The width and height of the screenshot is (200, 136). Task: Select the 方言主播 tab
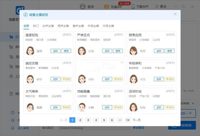pyautogui.click(x=108, y=26)
